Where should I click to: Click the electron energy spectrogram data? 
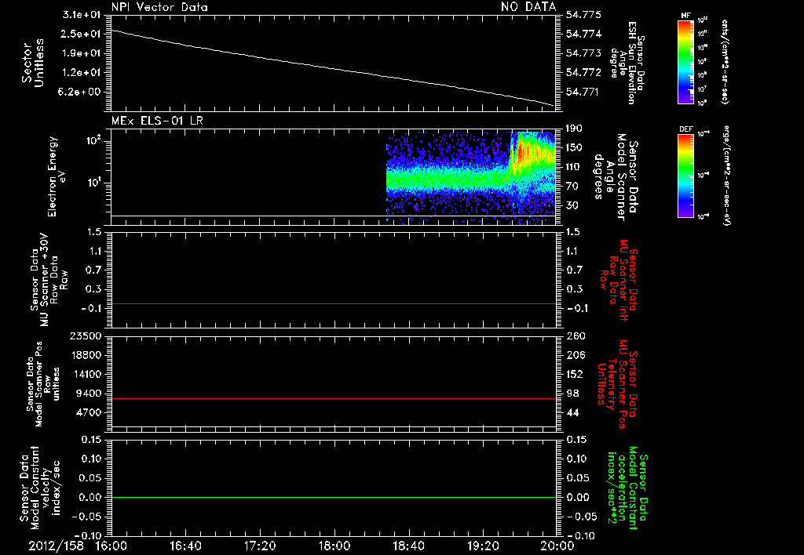pos(471,176)
